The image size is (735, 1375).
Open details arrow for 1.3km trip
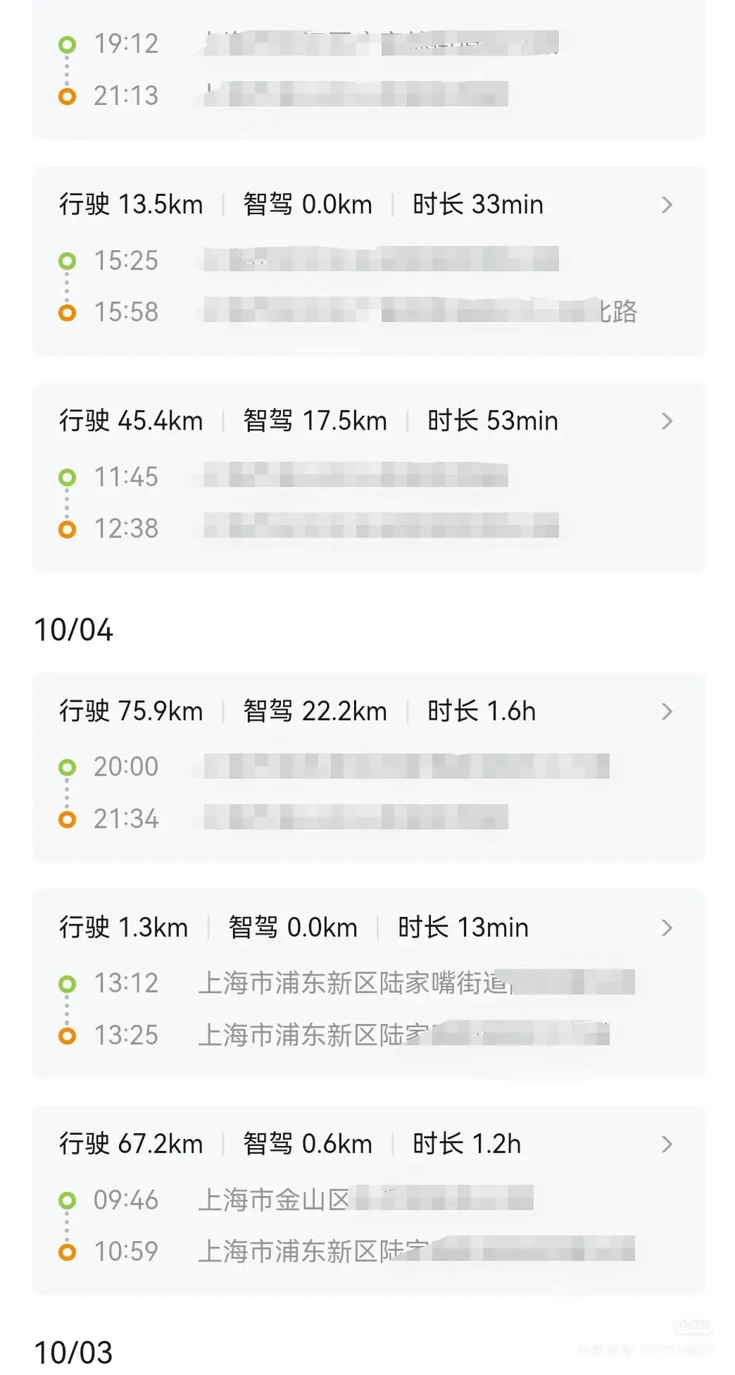coord(667,928)
